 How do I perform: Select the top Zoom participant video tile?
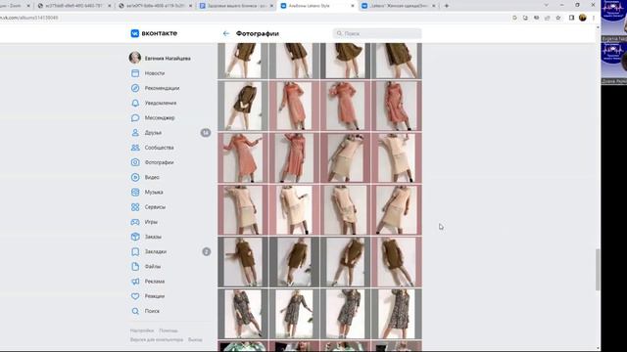(614, 21)
